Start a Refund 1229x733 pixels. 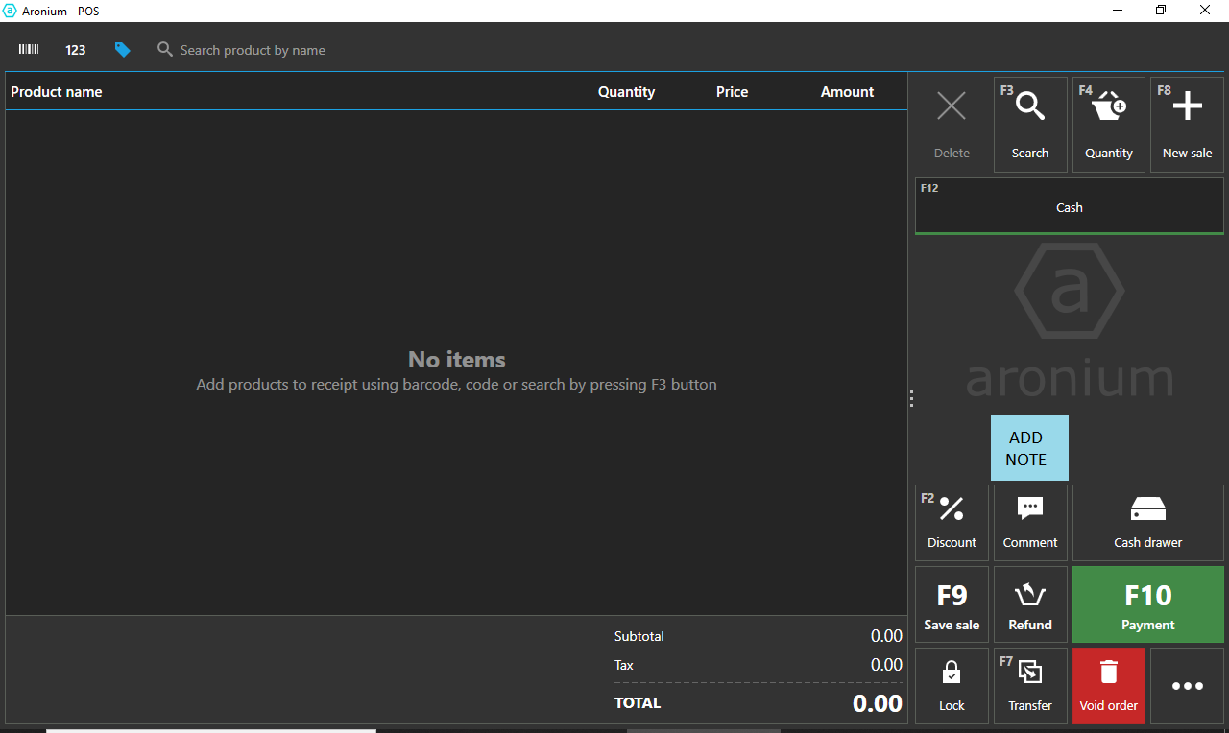coord(1030,604)
